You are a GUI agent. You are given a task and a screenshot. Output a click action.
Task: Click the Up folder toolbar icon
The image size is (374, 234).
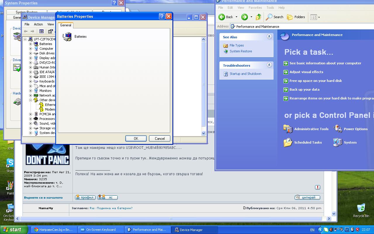259,17
